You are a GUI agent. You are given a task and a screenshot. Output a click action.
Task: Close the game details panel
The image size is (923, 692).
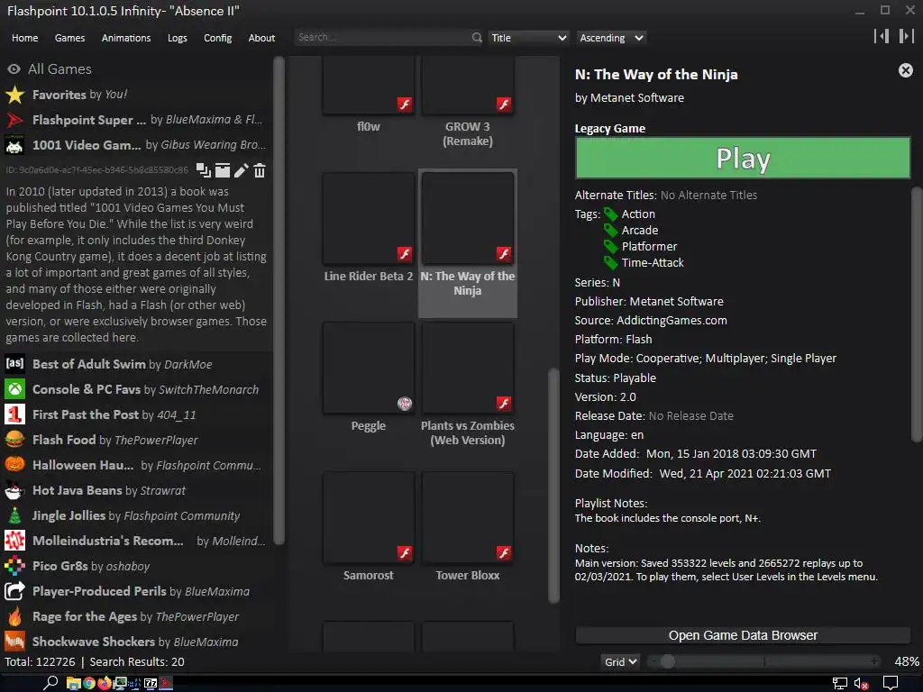(906, 70)
